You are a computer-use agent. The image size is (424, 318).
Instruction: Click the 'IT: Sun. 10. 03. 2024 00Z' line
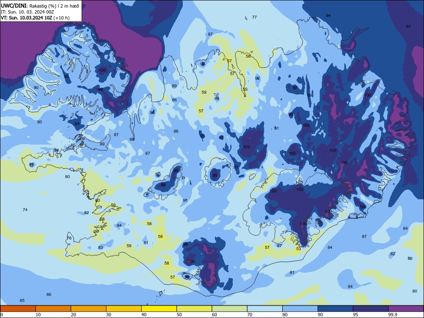27,12
